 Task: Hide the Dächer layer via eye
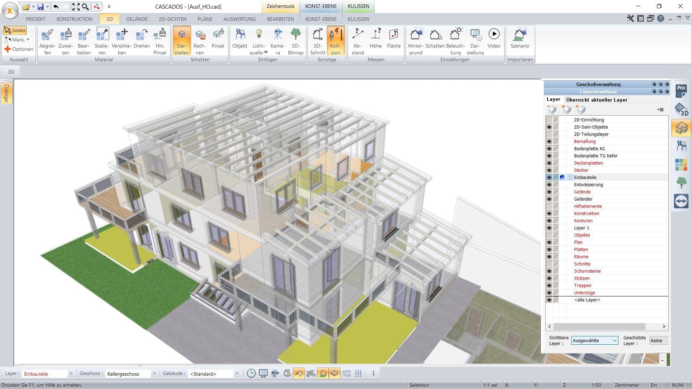(x=549, y=170)
